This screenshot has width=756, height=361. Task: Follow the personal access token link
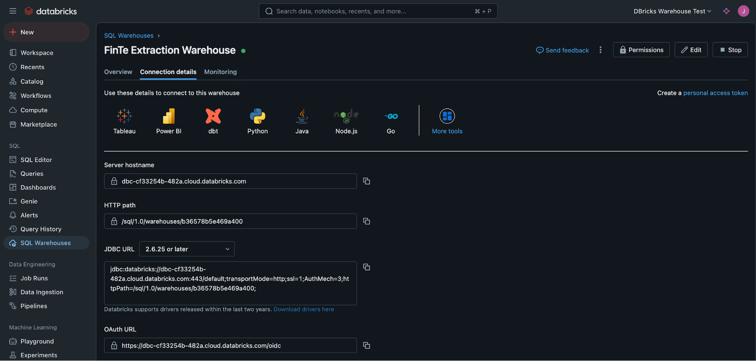[x=715, y=93]
